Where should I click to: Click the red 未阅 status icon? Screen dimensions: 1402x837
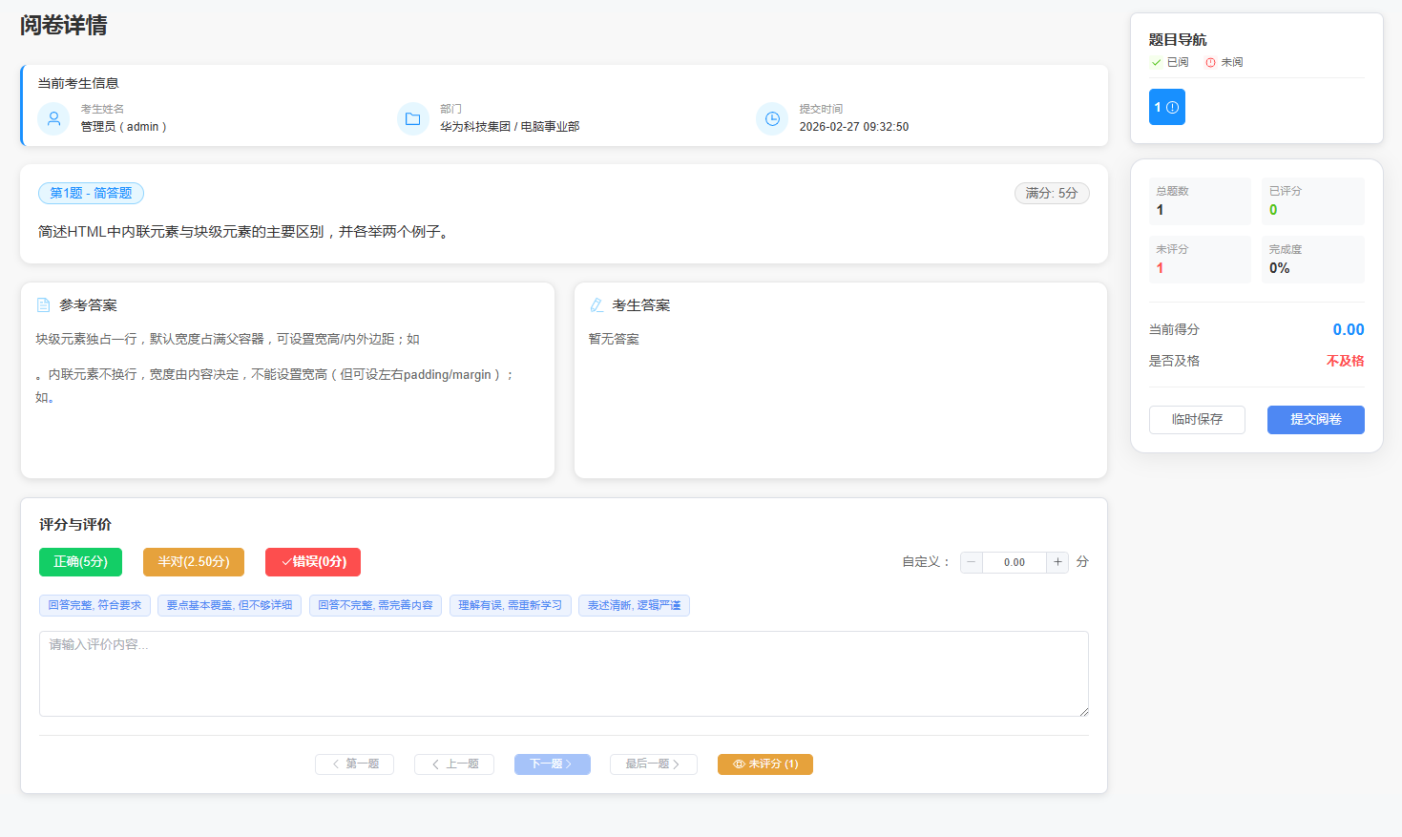click(1212, 61)
